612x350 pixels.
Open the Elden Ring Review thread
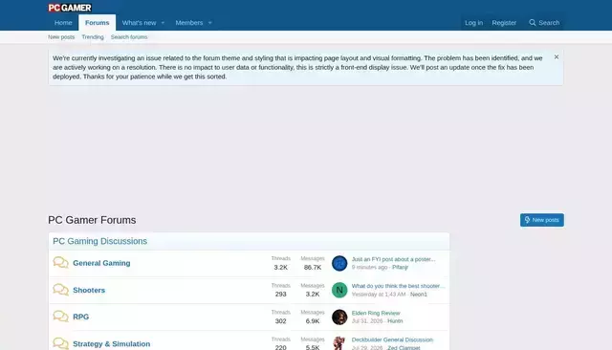click(376, 313)
